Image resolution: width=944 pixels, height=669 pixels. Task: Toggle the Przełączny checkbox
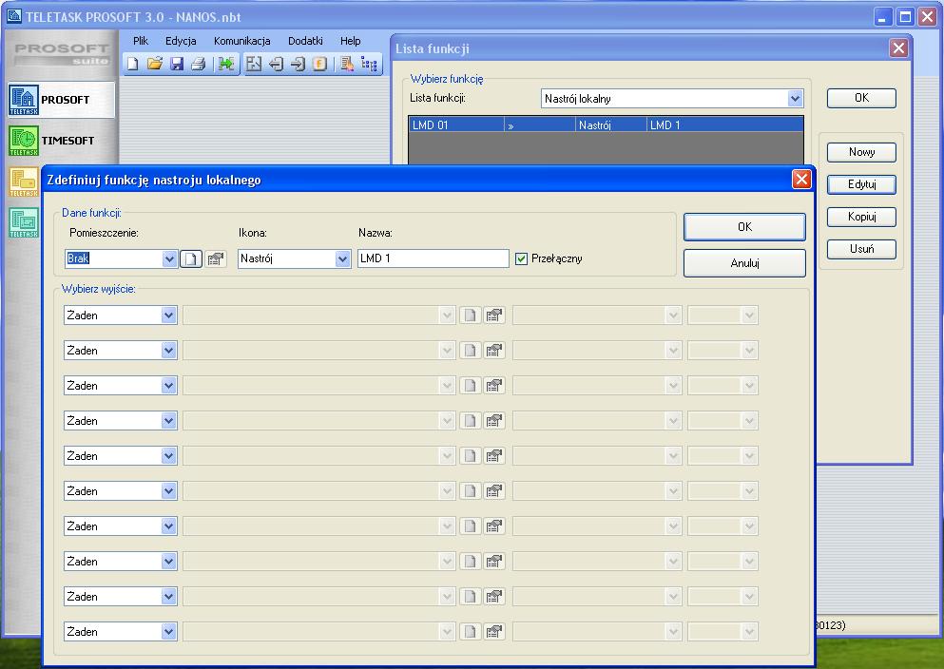(x=521, y=258)
